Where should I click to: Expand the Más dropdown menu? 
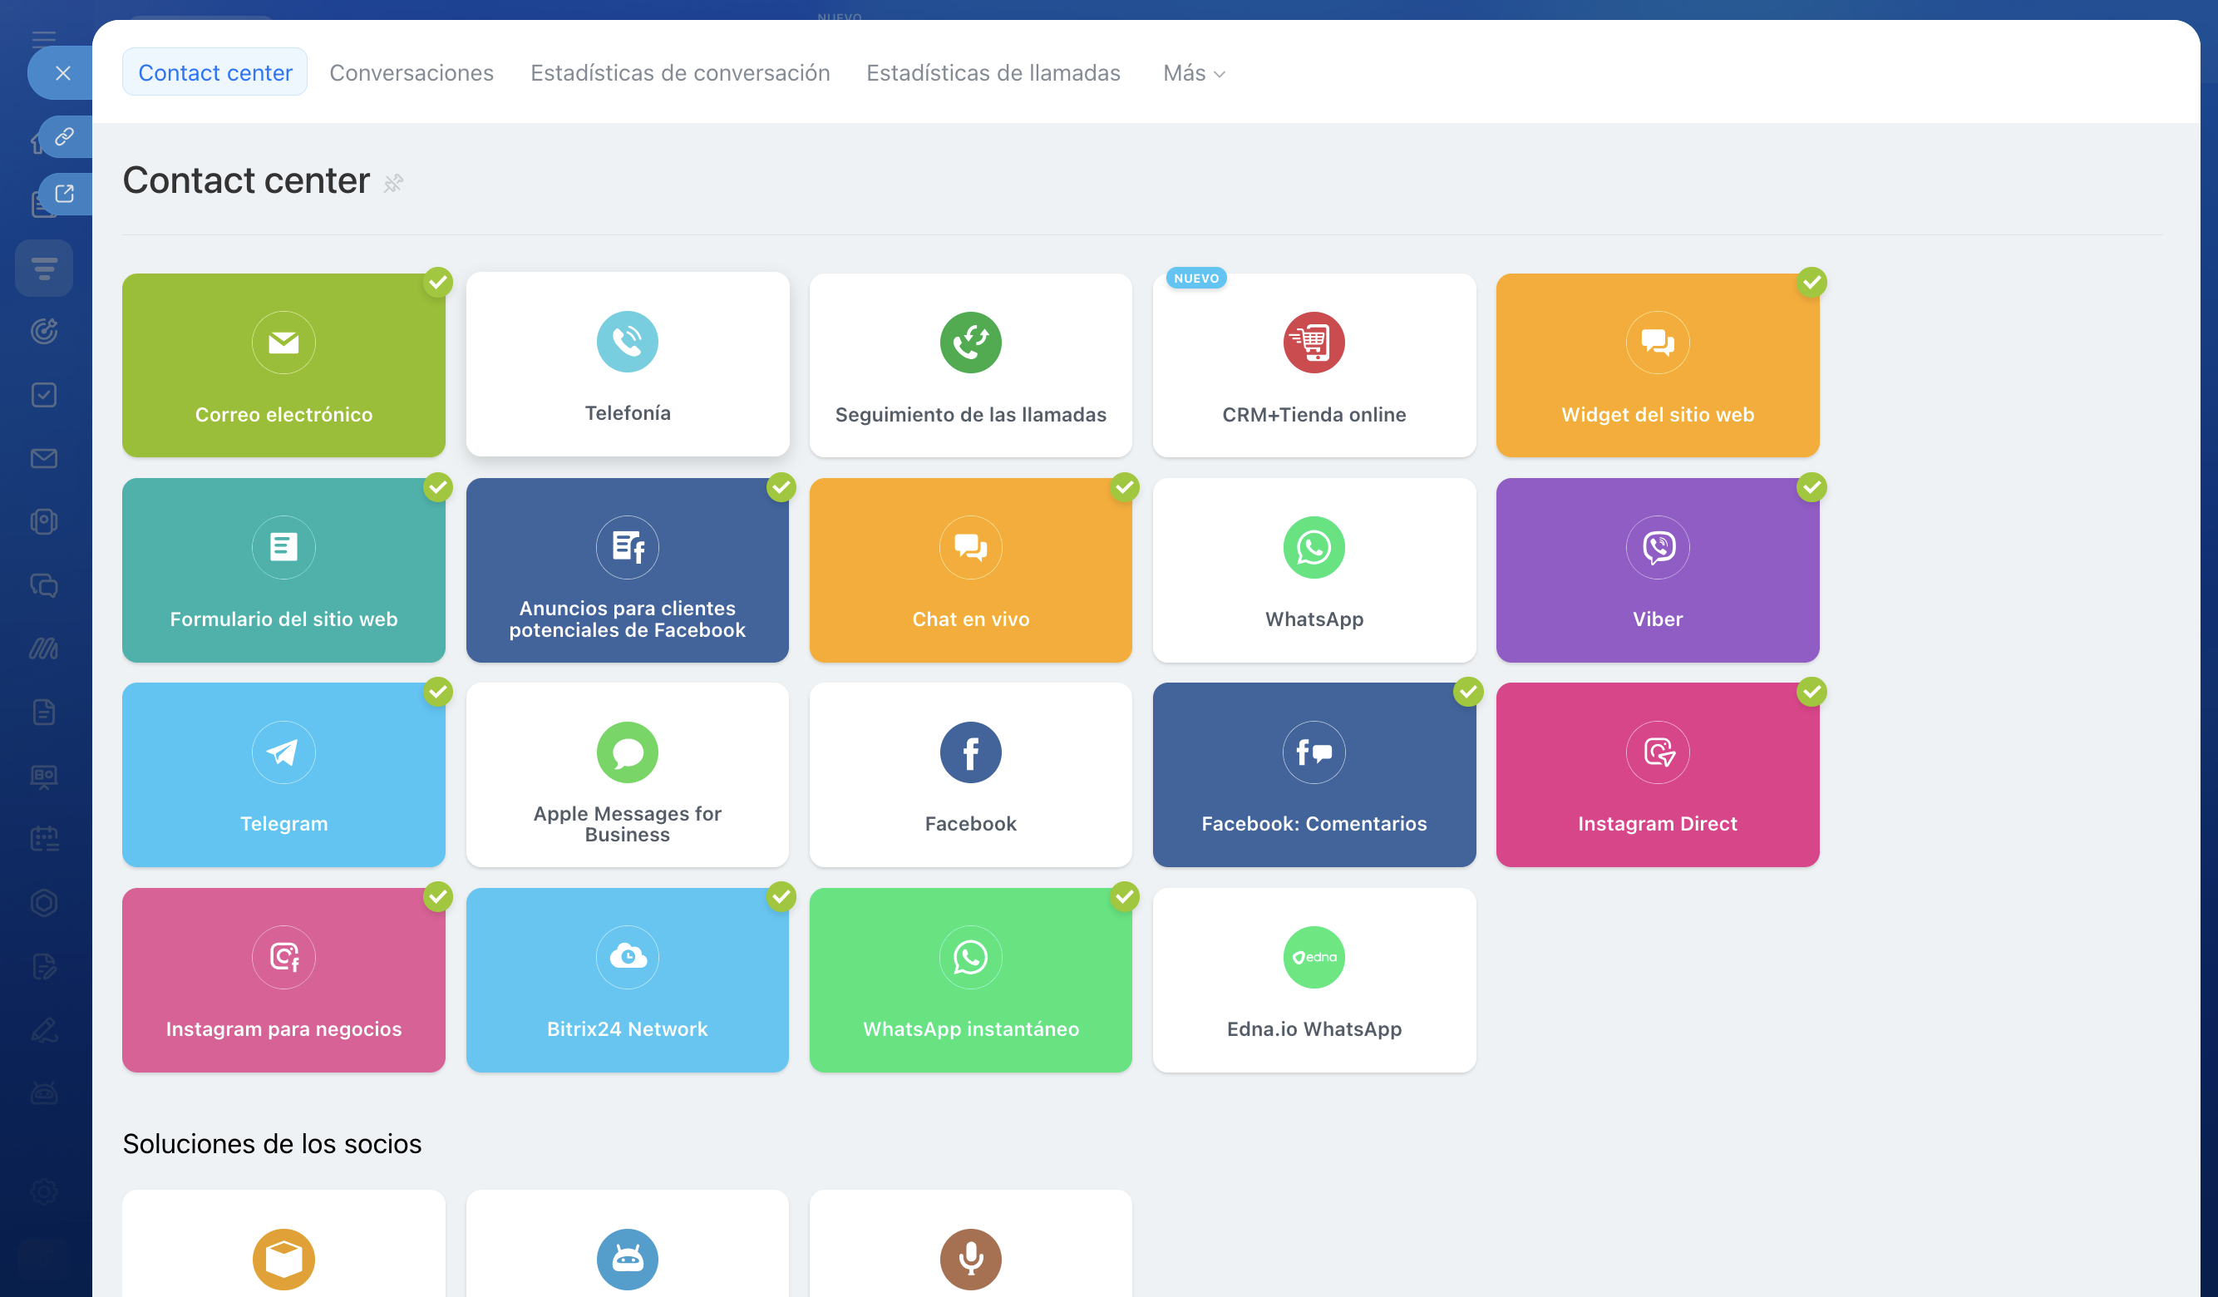click(1194, 73)
